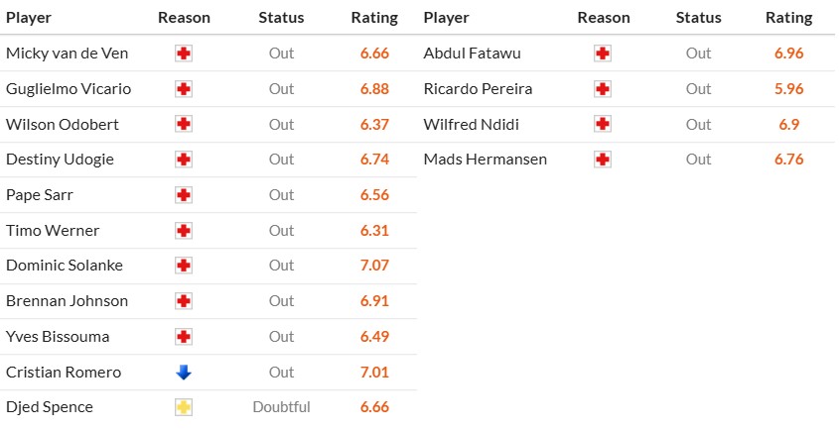Click the Doubtful status for Djed Spence

point(281,407)
